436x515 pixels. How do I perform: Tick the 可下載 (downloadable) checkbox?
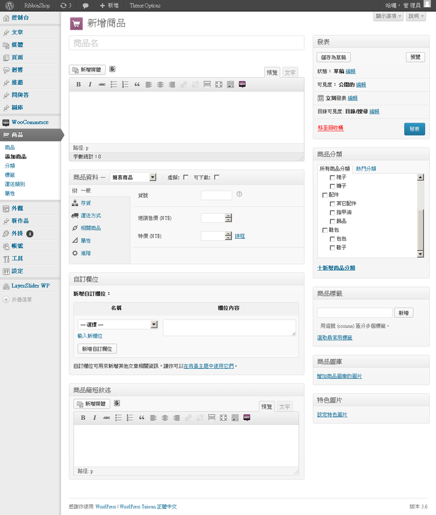[216, 177]
